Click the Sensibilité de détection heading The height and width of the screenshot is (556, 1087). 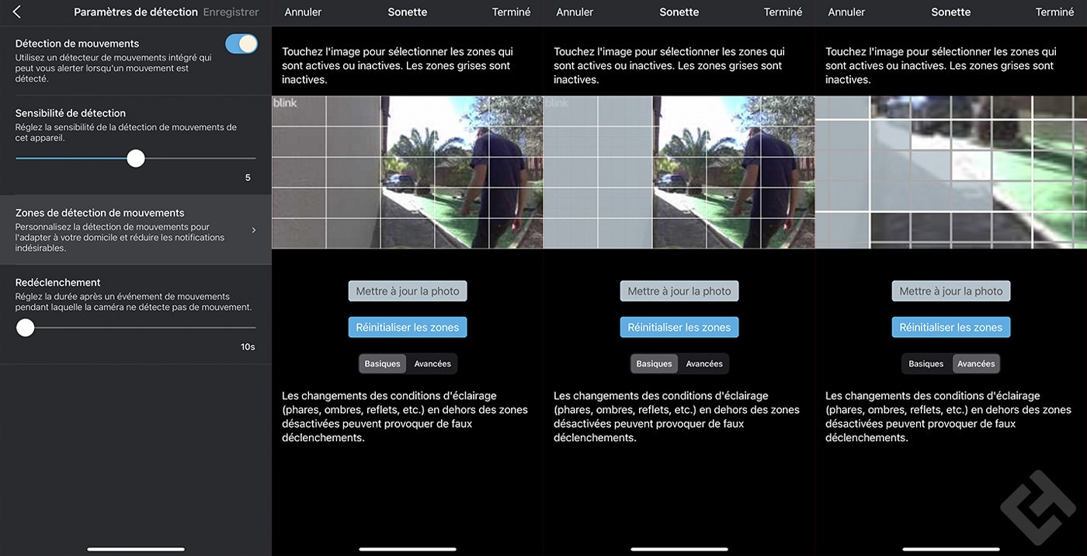pyautogui.click(x=71, y=113)
